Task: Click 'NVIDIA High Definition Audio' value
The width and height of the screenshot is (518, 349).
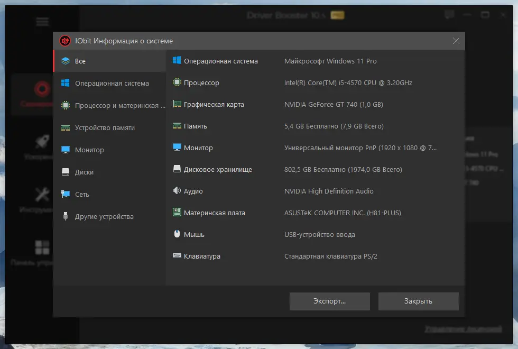Action: (x=329, y=191)
